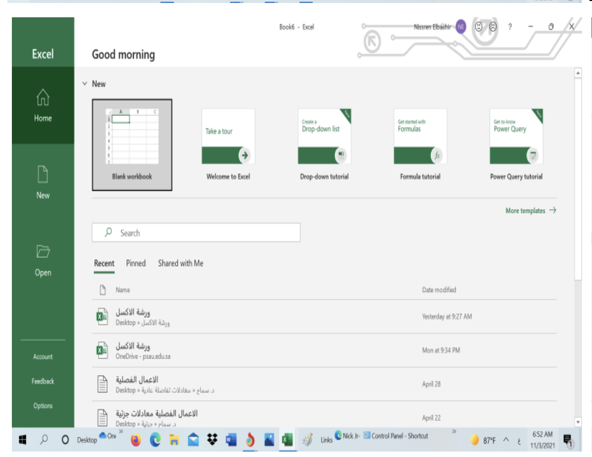Open the Account page

coord(43,357)
